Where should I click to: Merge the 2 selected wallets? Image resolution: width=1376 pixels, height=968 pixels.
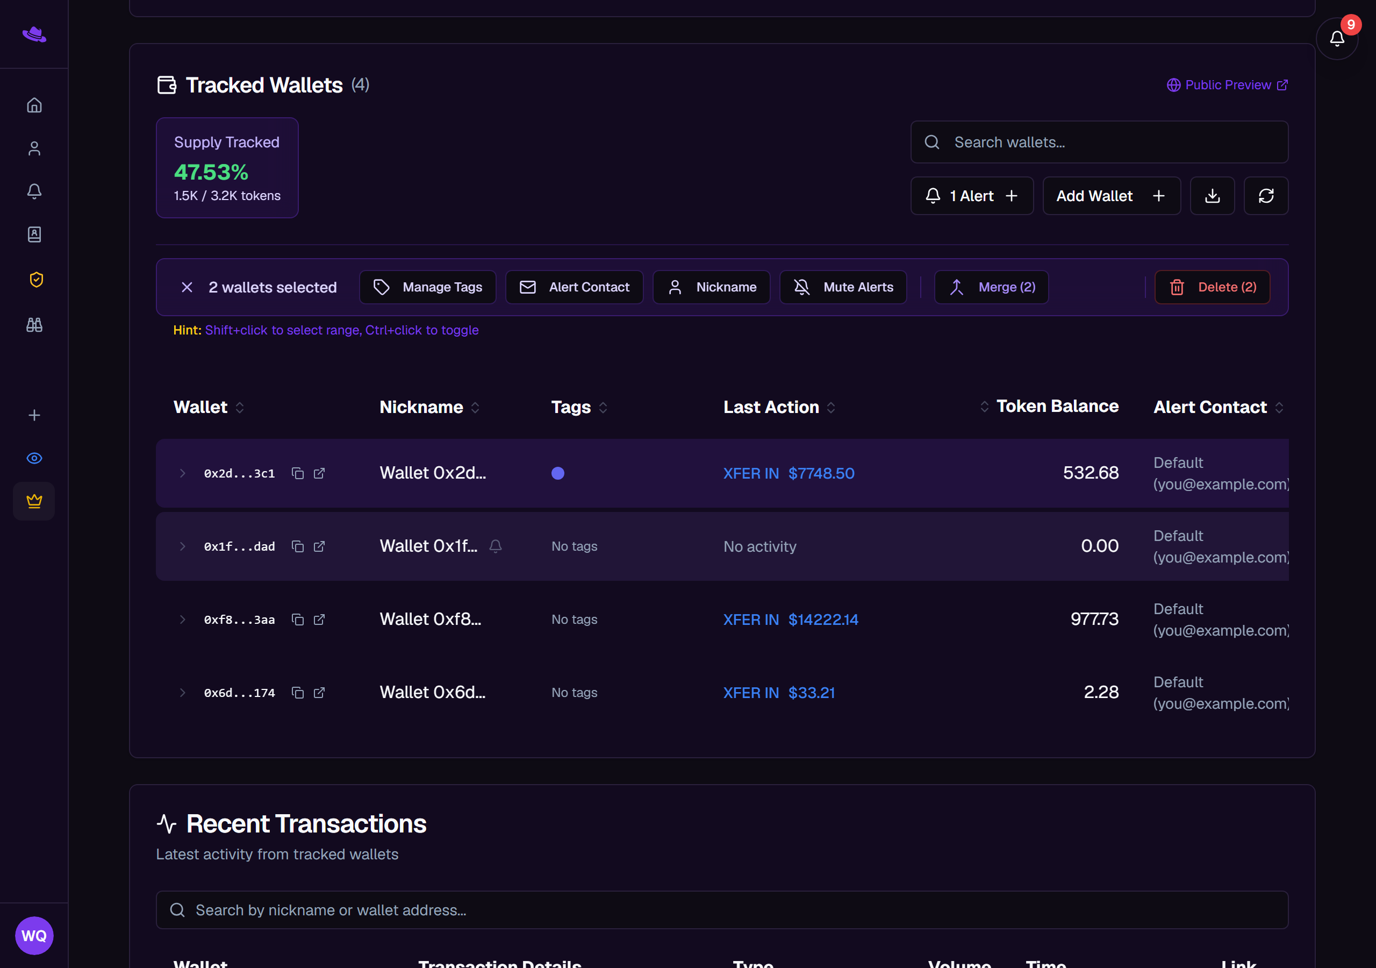pos(991,287)
